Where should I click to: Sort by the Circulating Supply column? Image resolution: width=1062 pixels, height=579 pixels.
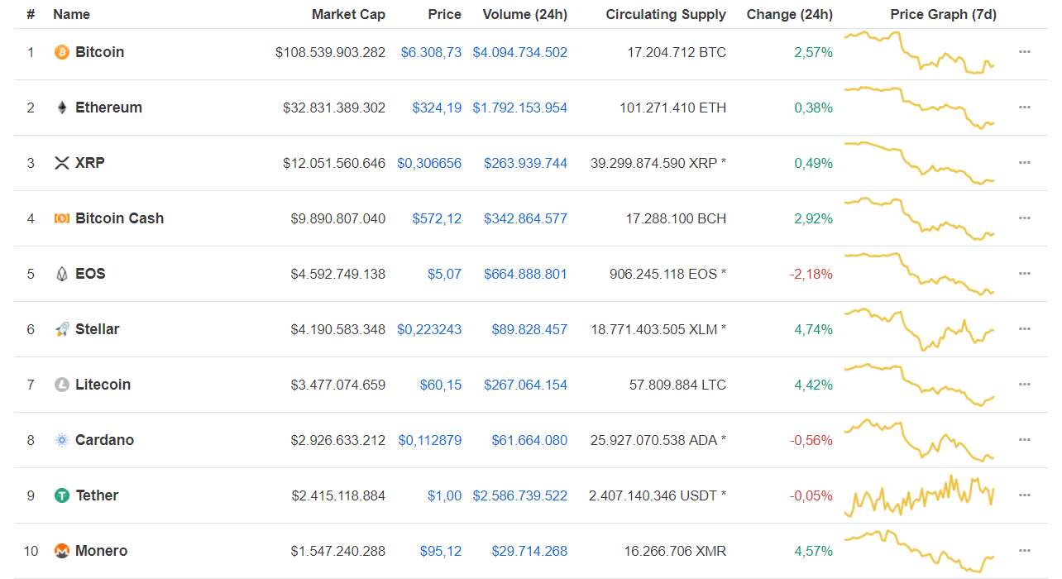click(666, 14)
